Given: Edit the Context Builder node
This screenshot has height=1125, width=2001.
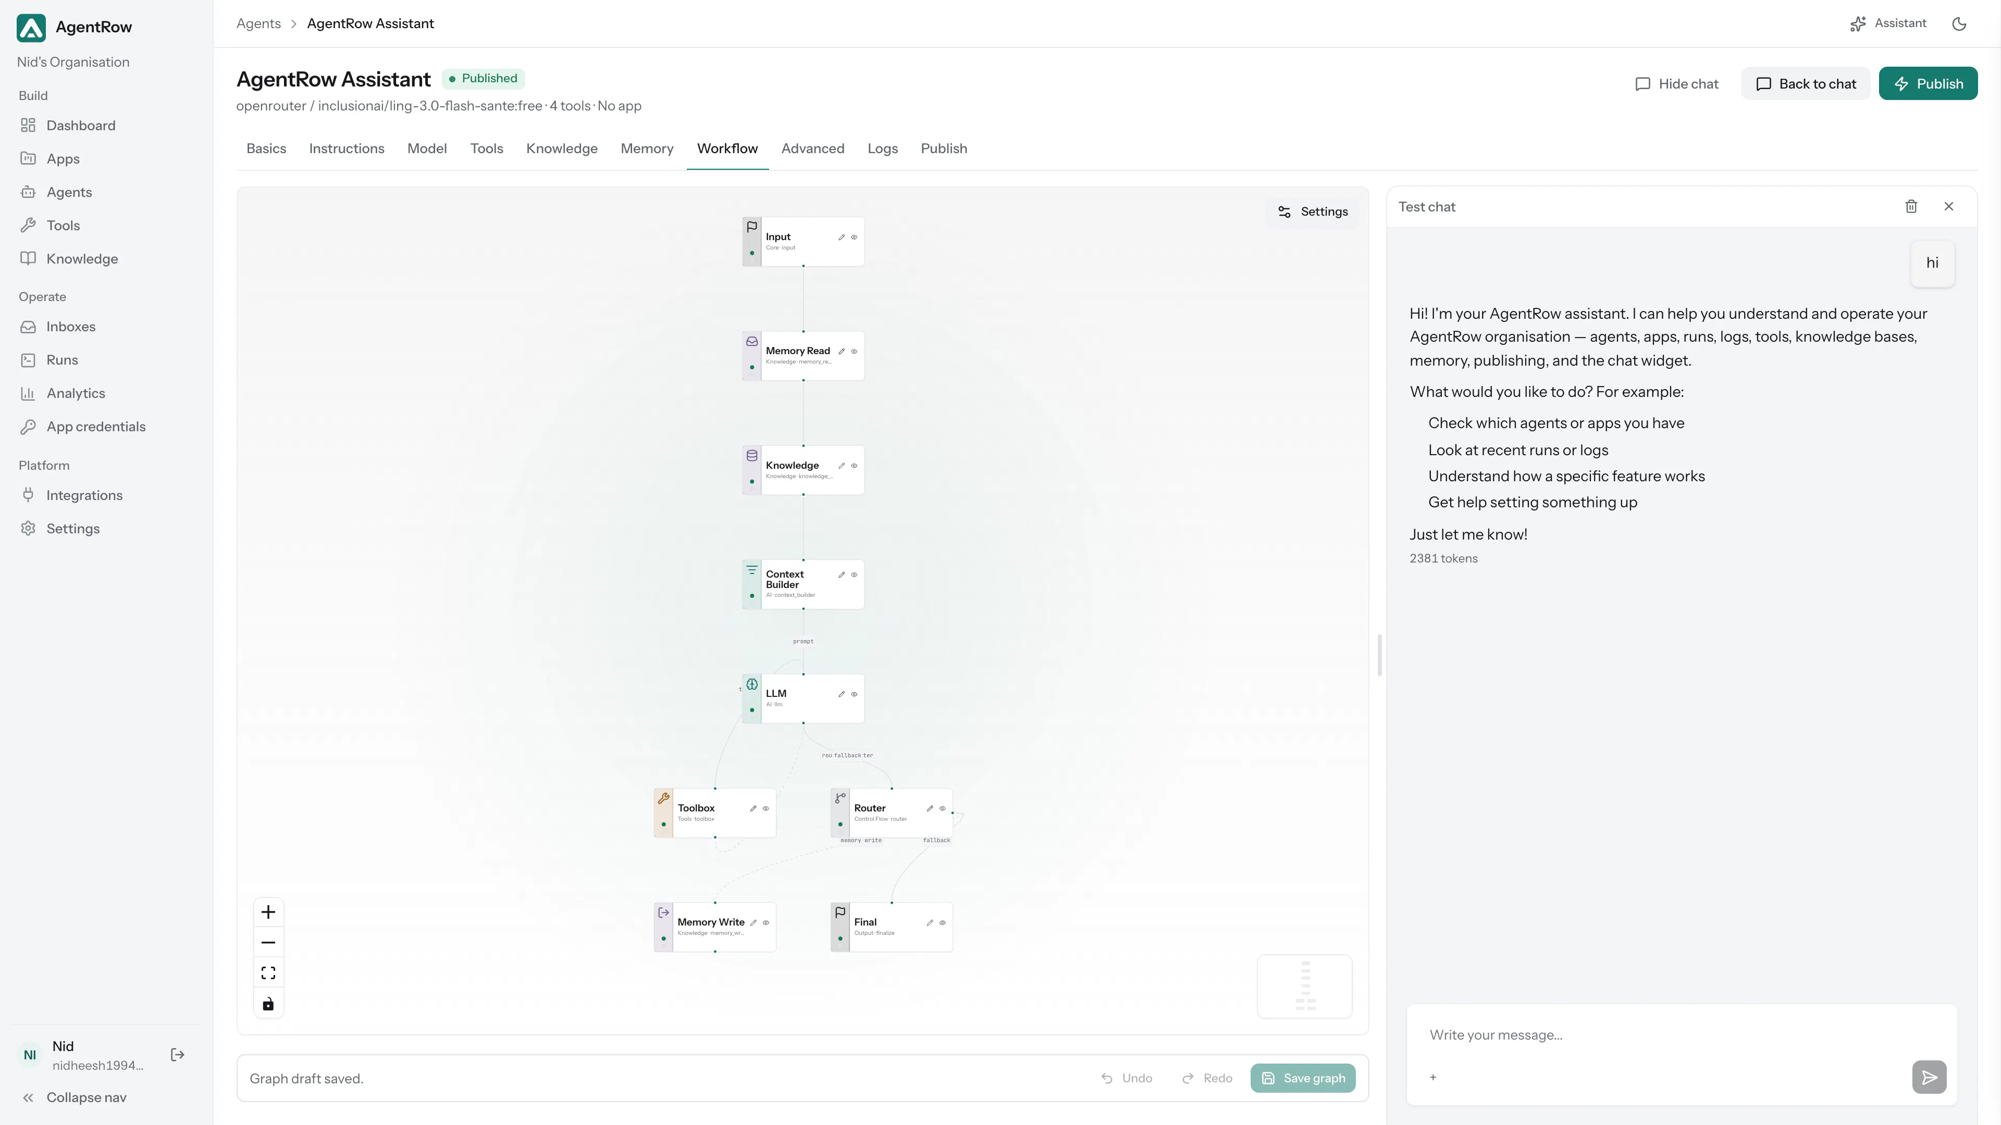Looking at the screenshot, I should (x=841, y=576).
